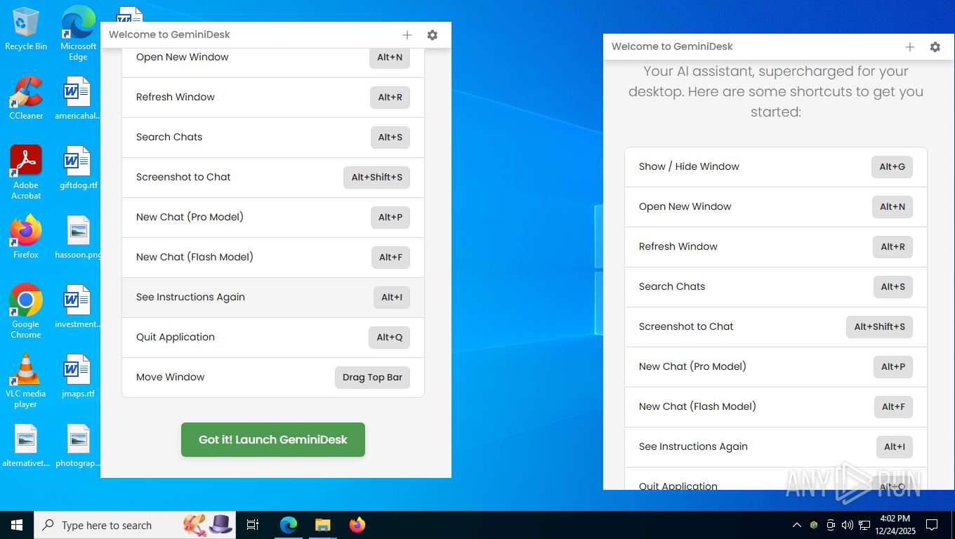This screenshot has width=955, height=539.
Task: Open Windows Start menu
Action: click(17, 525)
